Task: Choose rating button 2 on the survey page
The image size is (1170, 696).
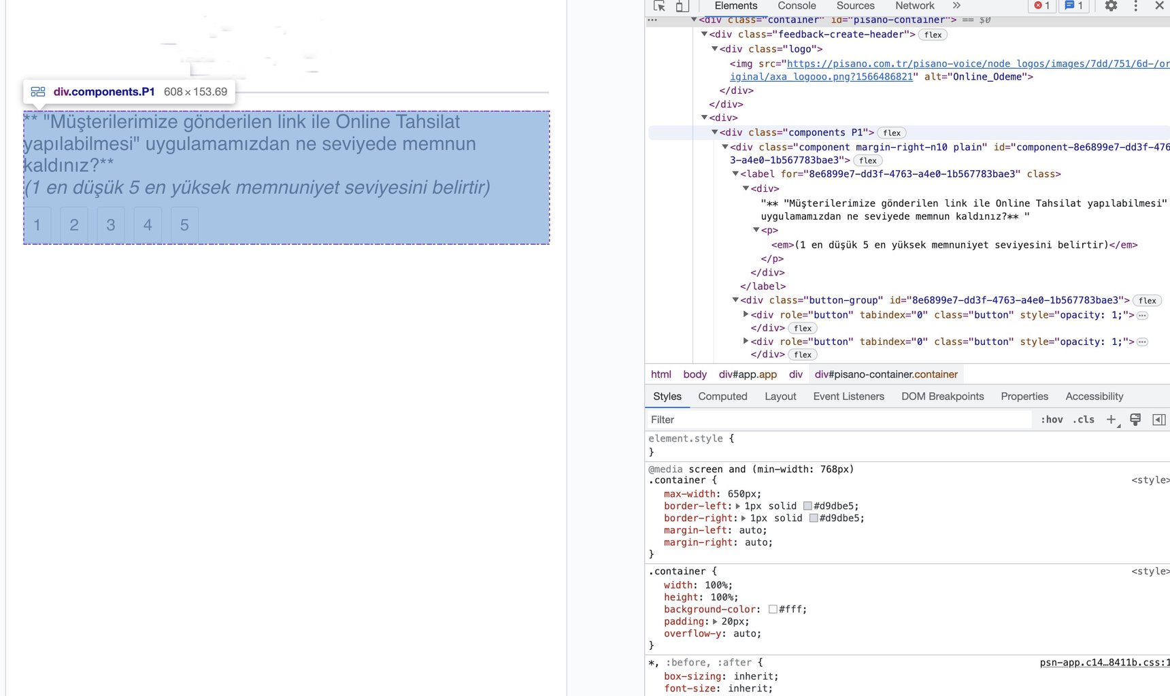Action: pos(74,225)
